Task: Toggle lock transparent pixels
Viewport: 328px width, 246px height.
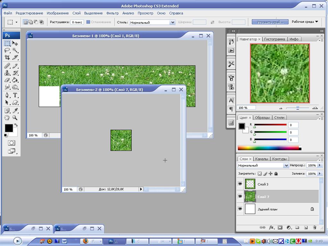Action: tap(259, 173)
